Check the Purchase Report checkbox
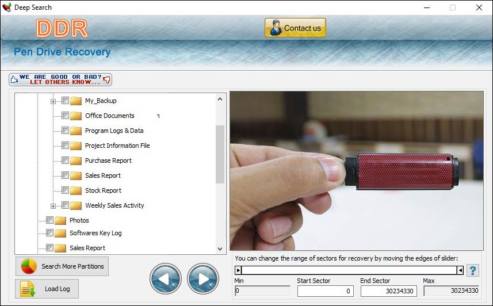This screenshot has height=306, width=493. tap(65, 160)
